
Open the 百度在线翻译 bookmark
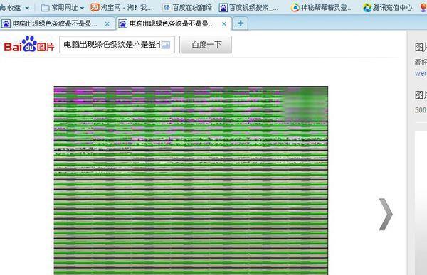pyautogui.click(x=188, y=8)
